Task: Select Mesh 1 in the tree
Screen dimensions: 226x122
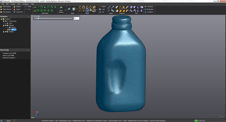Action: point(14,27)
